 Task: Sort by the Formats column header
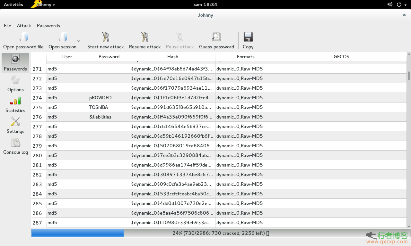(246, 57)
